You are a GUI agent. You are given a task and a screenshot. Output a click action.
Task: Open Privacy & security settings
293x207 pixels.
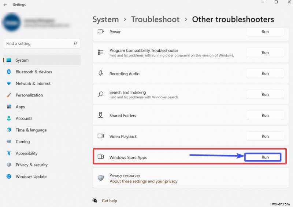(x=42, y=165)
